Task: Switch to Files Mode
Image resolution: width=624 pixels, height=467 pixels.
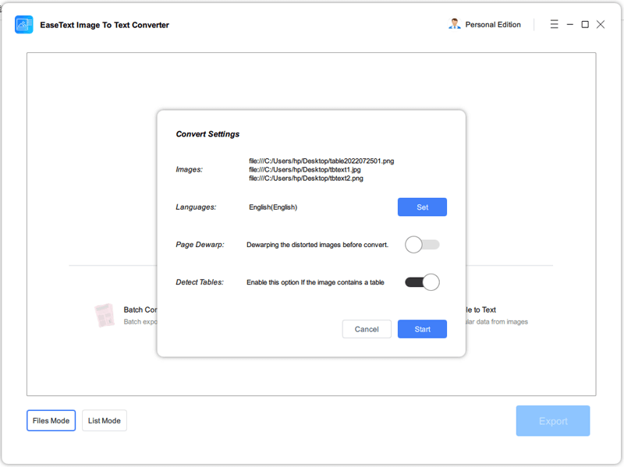Action: (51, 420)
